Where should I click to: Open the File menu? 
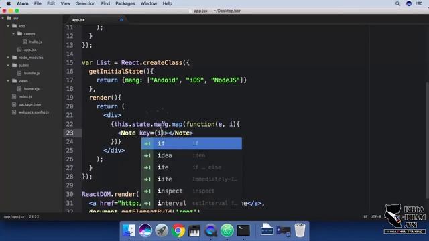38,3
